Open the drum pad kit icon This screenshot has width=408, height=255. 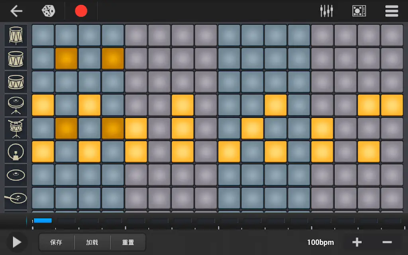[x=359, y=11]
